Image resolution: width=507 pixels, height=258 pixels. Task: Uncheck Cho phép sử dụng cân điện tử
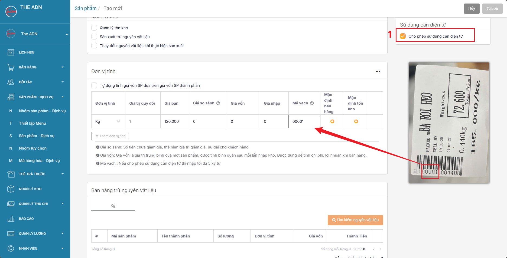pos(403,36)
